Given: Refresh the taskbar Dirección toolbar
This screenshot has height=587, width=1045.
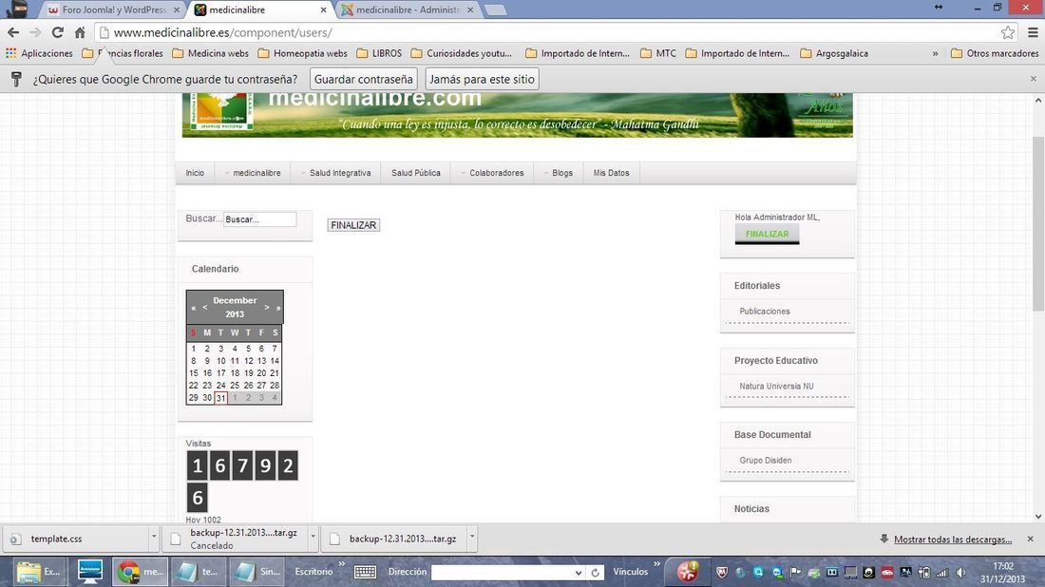Looking at the screenshot, I should [595, 573].
